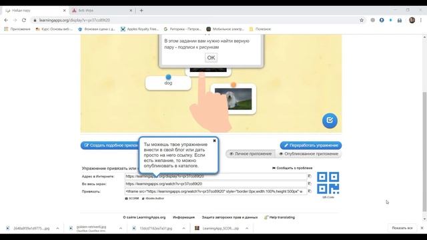Bookmark this page with the star icon
Image resolution: width=427 pixels, height=240 pixels.
(362, 20)
